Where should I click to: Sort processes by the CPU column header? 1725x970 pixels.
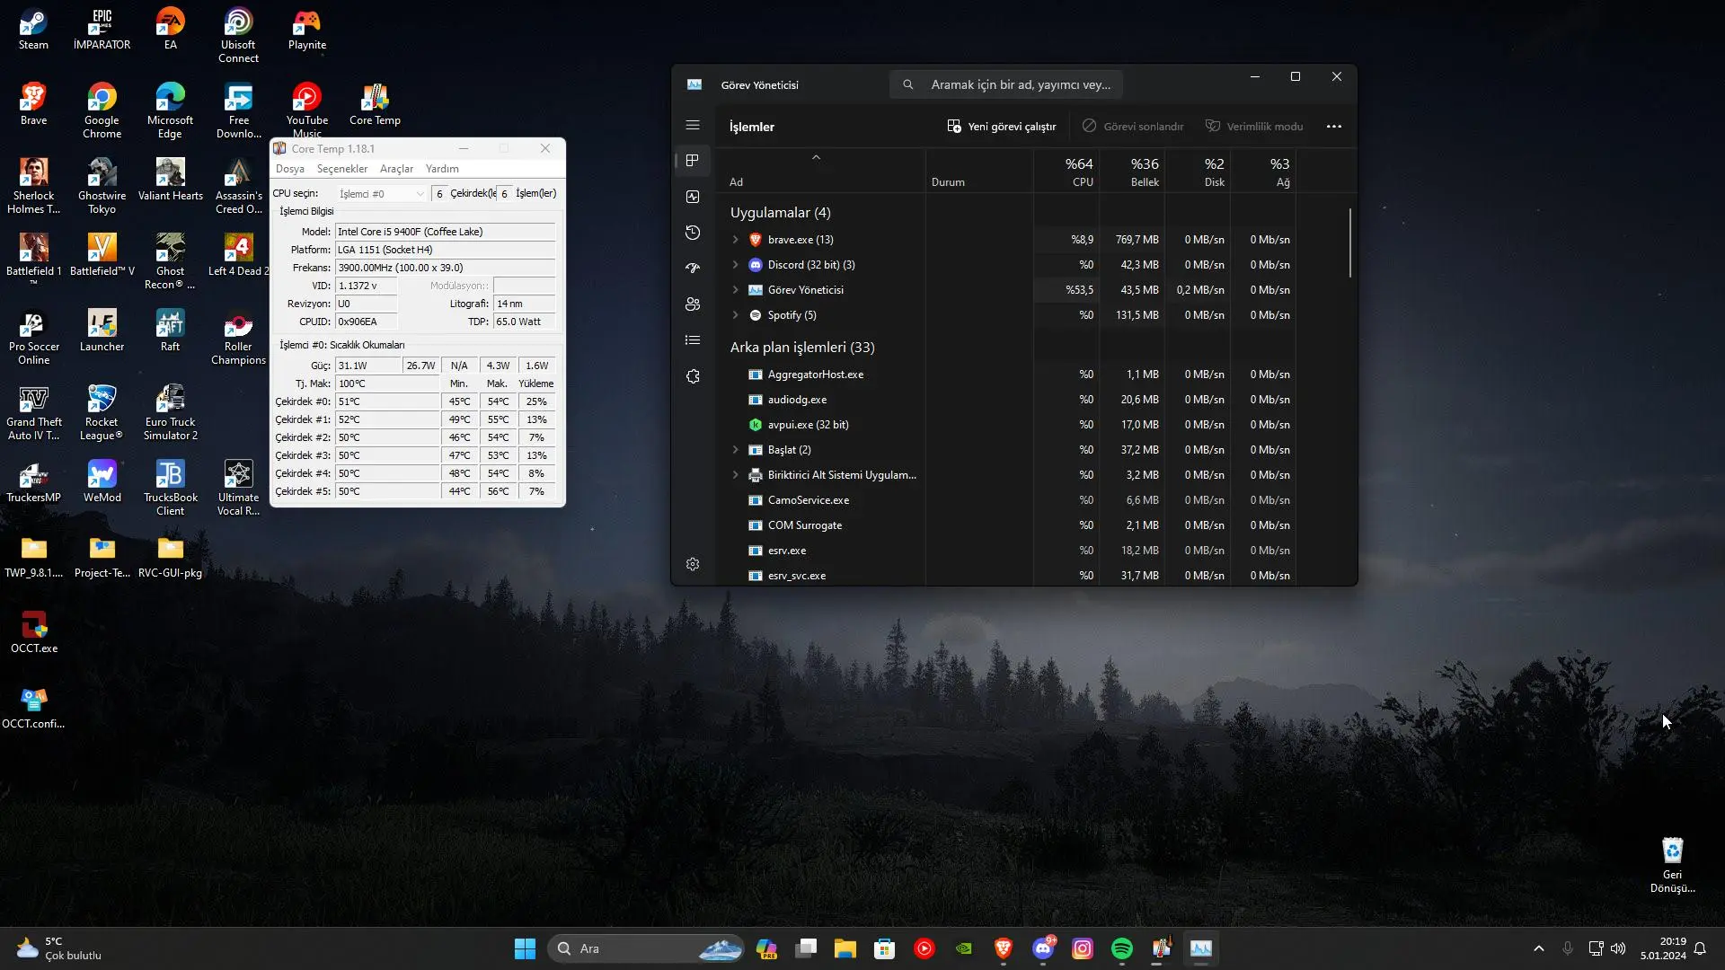click(x=1066, y=171)
